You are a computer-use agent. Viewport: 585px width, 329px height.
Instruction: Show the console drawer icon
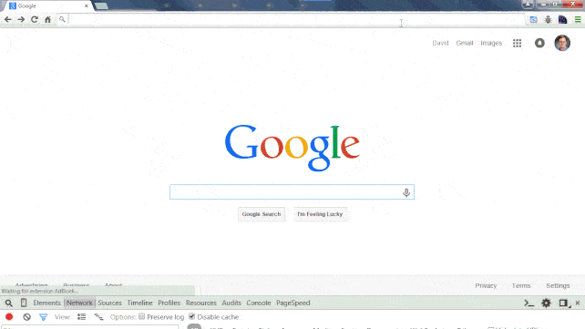[x=529, y=303]
